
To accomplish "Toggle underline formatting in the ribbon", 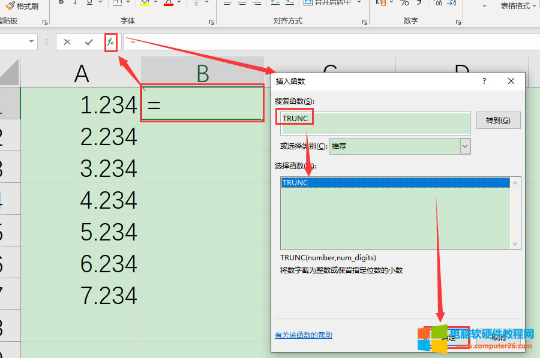I will click(89, 2).
